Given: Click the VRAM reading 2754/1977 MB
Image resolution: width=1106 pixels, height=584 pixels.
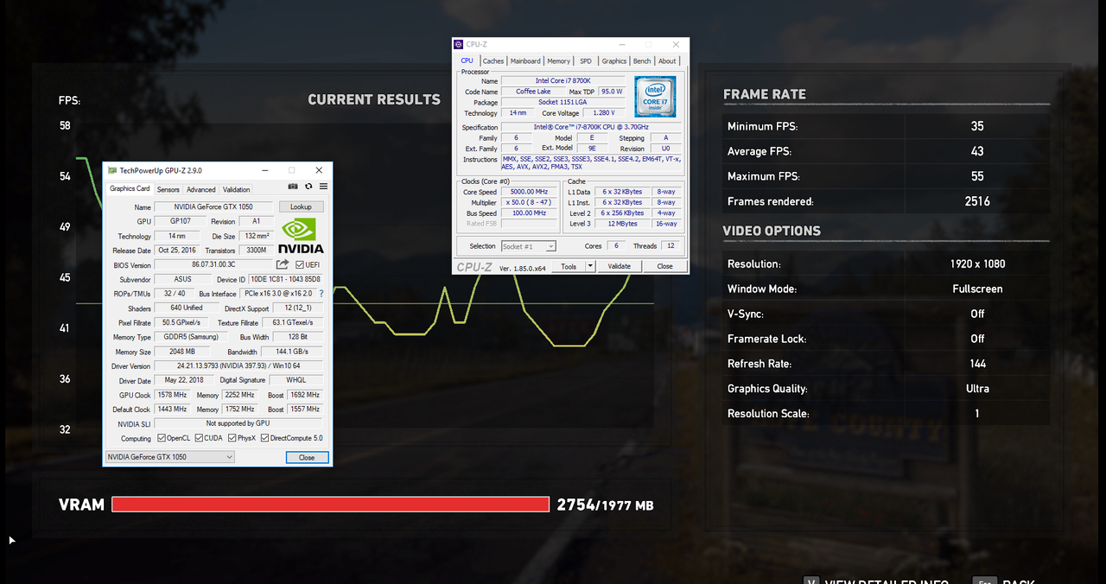Looking at the screenshot, I should 605,505.
